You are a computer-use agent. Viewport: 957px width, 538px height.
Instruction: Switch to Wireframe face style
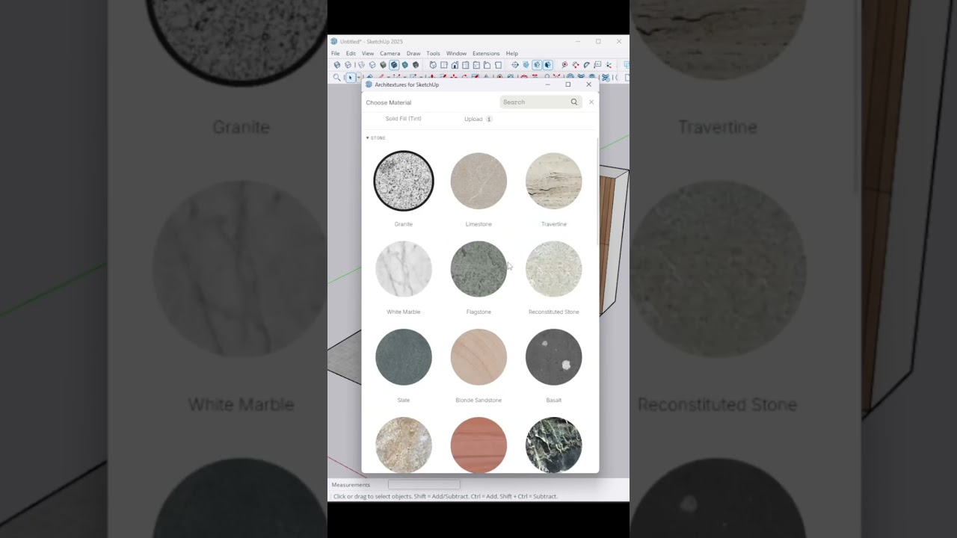click(361, 65)
